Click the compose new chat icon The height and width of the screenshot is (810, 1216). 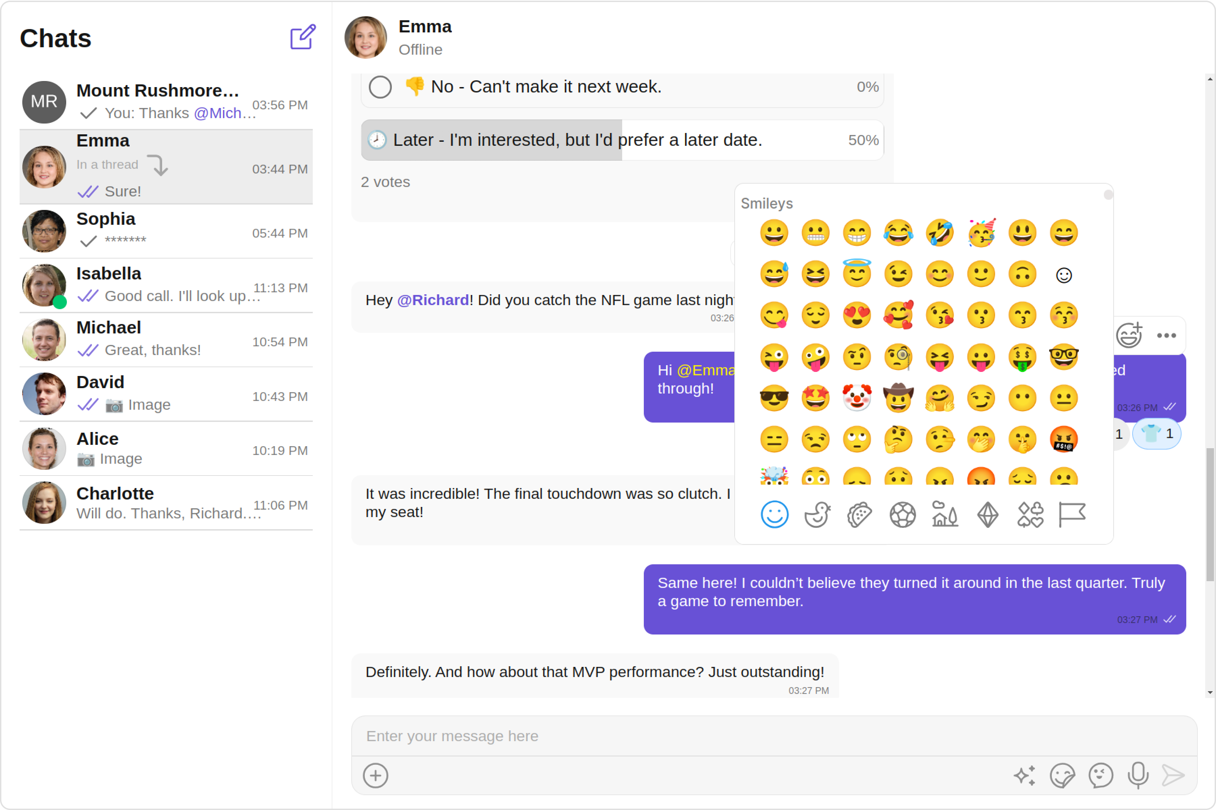(x=302, y=37)
